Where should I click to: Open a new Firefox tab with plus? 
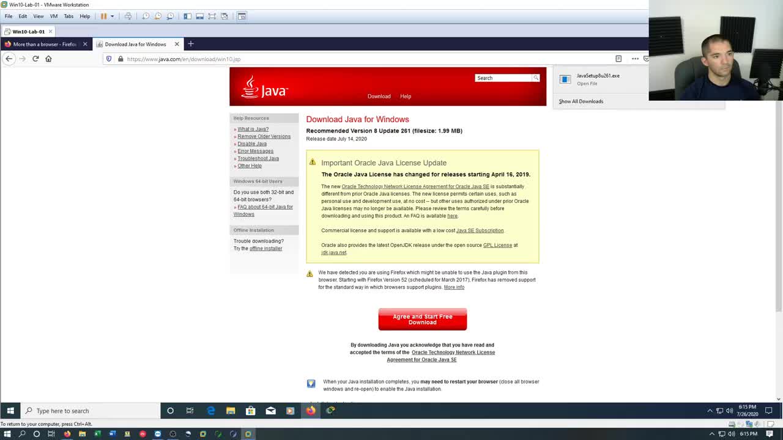coord(191,43)
